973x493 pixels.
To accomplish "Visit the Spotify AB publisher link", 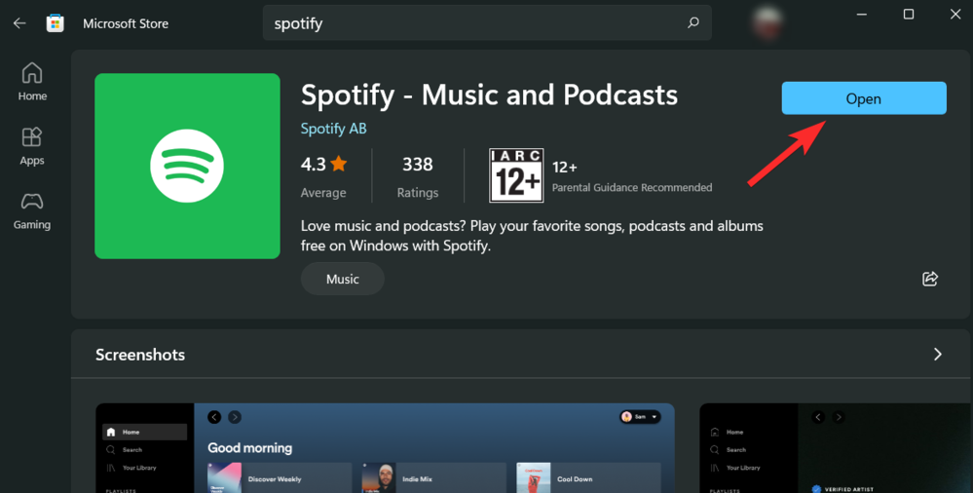I will point(333,129).
